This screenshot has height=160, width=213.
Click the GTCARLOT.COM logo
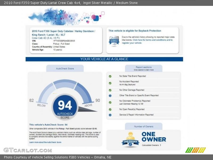point(28,150)
